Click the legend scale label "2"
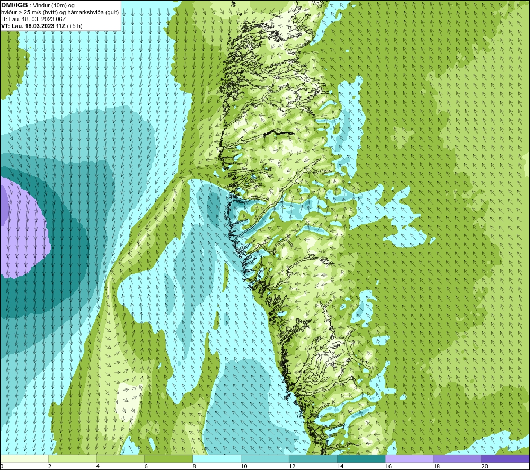 coord(50,466)
